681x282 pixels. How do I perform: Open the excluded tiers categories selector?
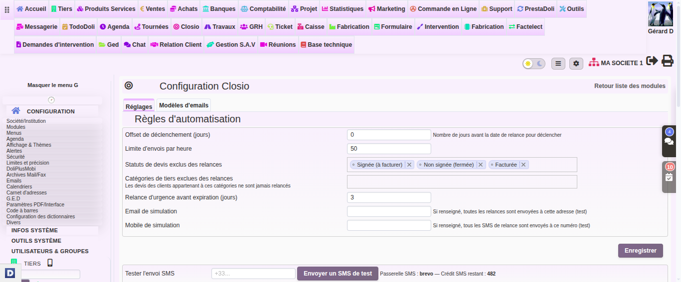pos(462,182)
